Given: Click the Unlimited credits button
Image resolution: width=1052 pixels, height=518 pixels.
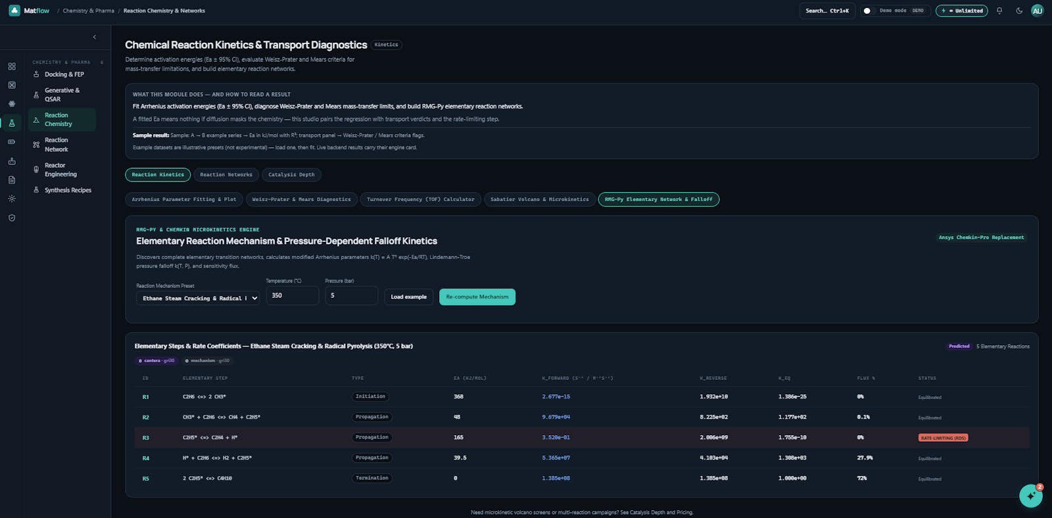Looking at the screenshot, I should pos(961,11).
